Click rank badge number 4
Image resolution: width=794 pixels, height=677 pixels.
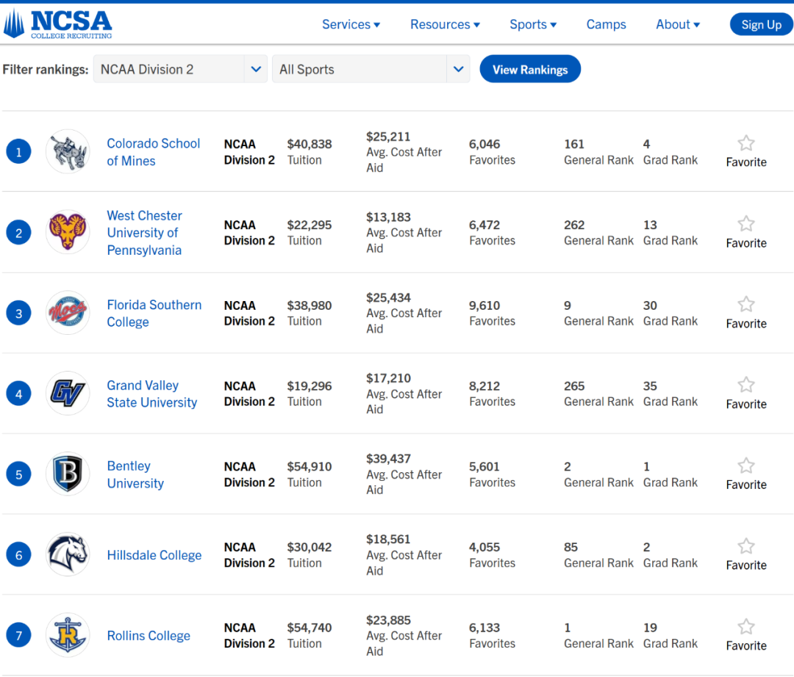coord(18,394)
